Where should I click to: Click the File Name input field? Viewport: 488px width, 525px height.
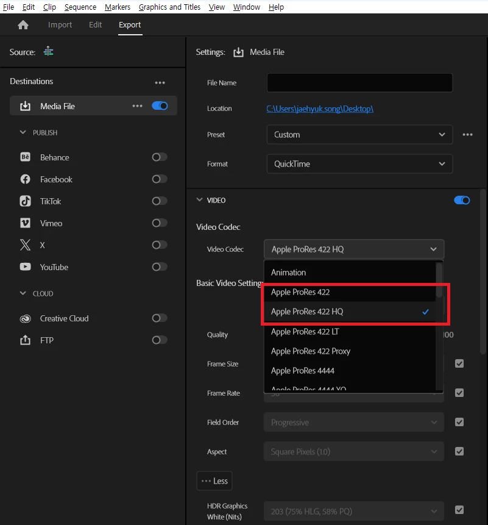tap(359, 83)
